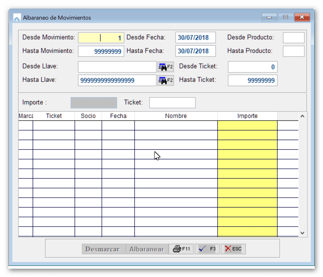The image size is (323, 277).
Task: Maximize the Albaraneo de Movimientos window
Action: (x=285, y=17)
